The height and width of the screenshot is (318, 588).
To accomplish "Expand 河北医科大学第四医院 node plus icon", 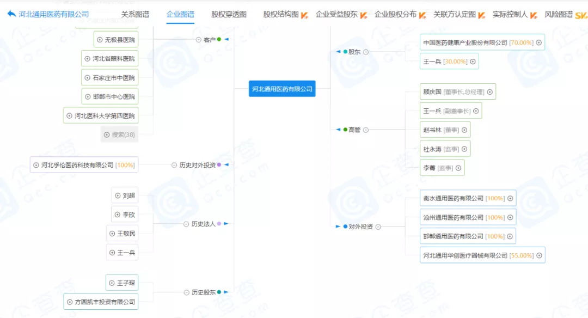I will [69, 115].
